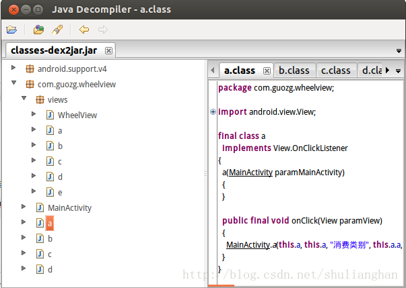
Task: Follow MainActivity link in constructor parameter
Action: [250, 172]
